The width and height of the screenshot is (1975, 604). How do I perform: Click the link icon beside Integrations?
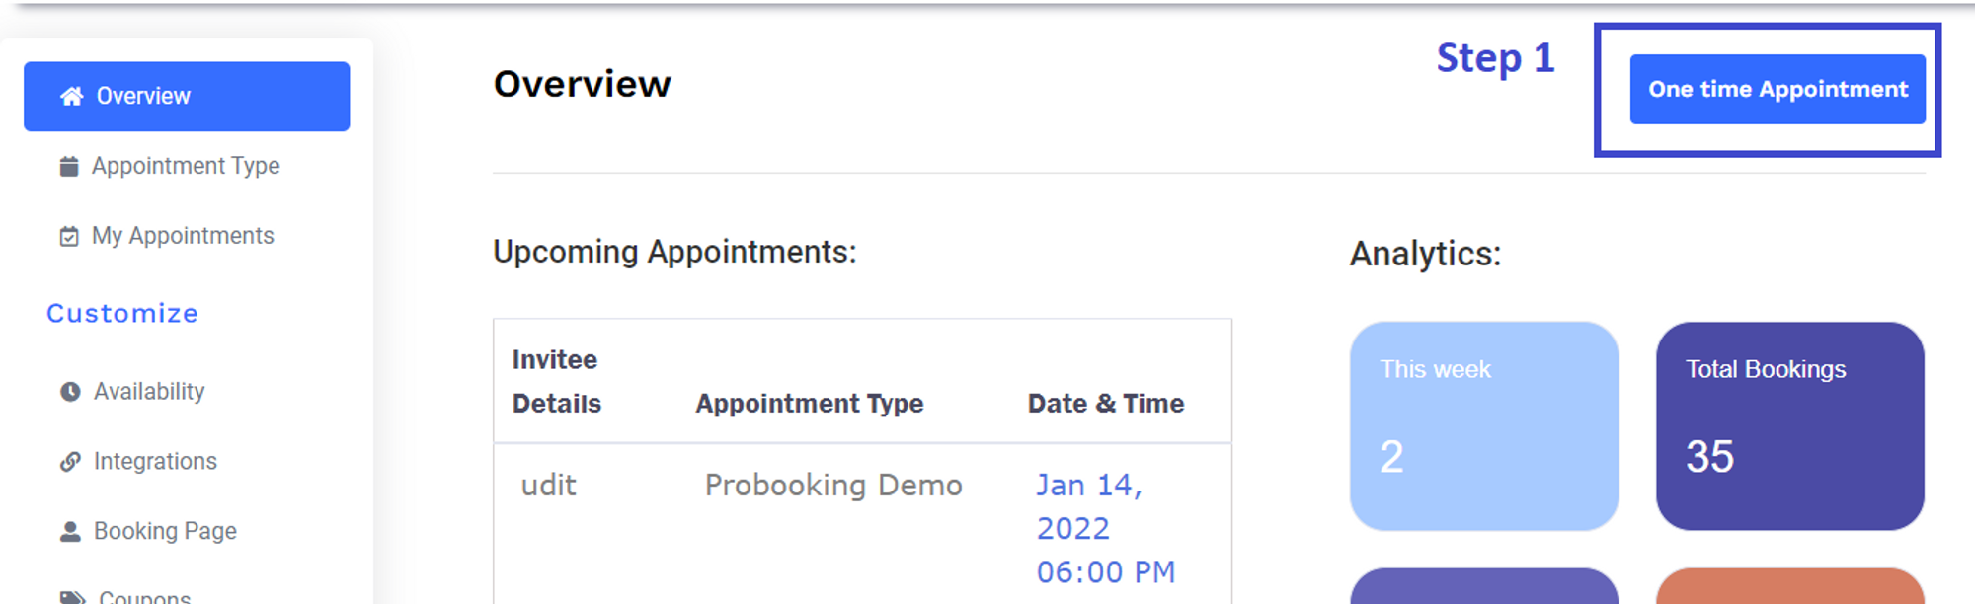point(70,461)
